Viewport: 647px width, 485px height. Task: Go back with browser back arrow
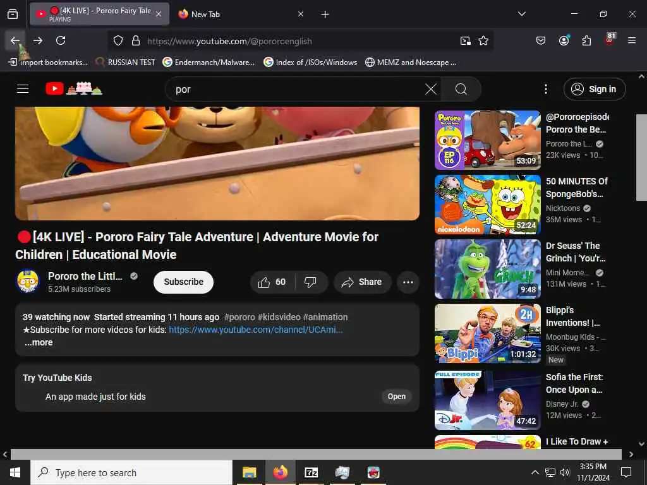pyautogui.click(x=15, y=40)
